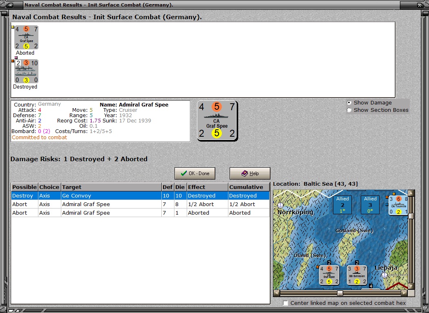
Task: Click the Sunk date 17 Dec 1939
Action: point(135,120)
